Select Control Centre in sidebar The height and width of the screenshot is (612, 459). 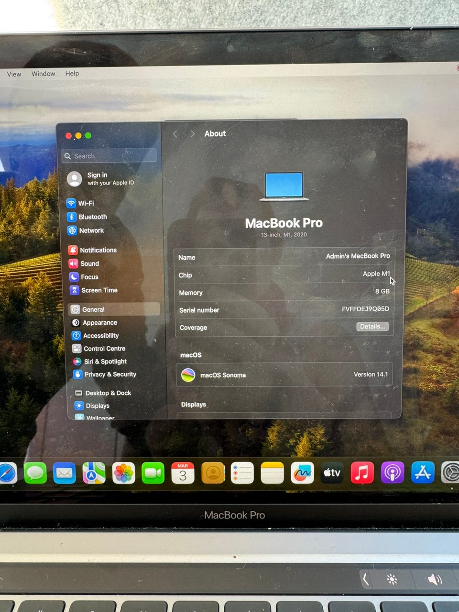(x=99, y=349)
